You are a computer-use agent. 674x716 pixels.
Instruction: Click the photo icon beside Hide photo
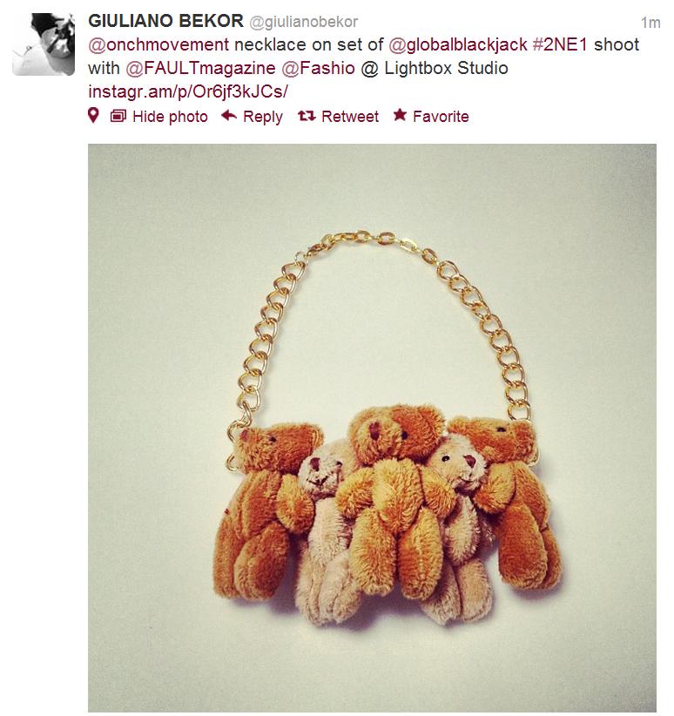pyautogui.click(x=118, y=116)
